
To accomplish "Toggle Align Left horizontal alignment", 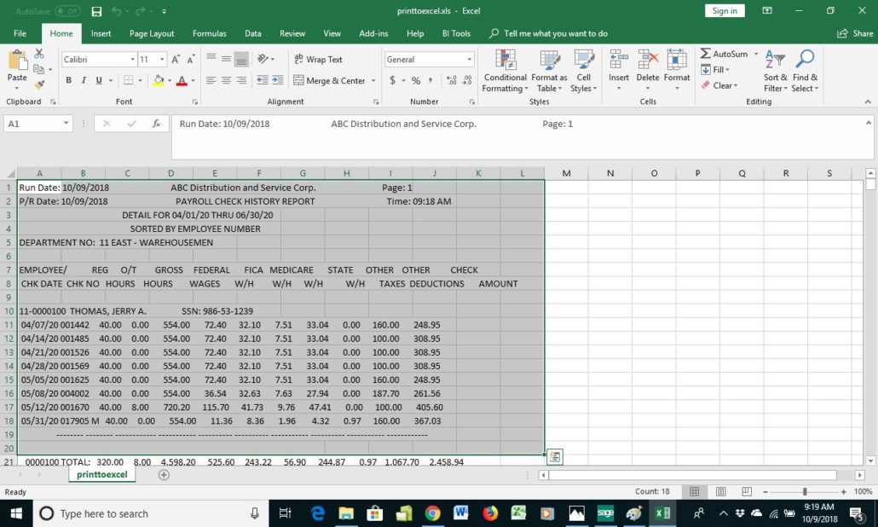I will click(211, 81).
